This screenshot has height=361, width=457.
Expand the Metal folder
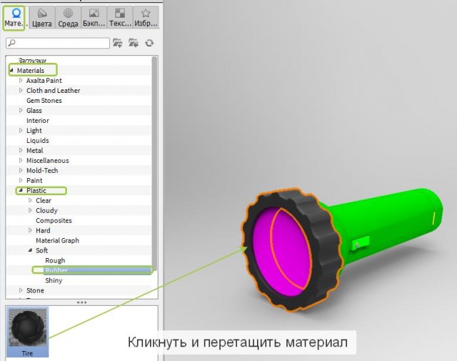click(21, 150)
